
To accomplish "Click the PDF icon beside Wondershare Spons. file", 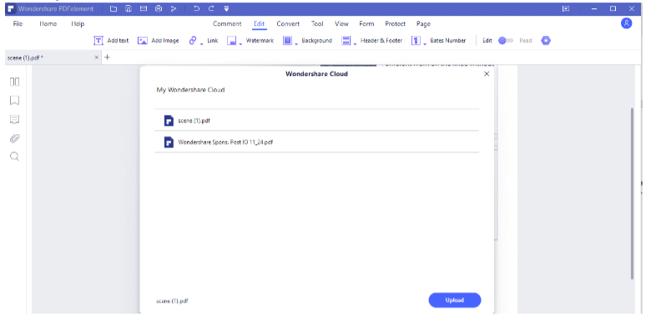I will pos(169,142).
